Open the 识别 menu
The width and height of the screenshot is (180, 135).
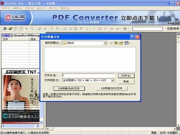click(x=30, y=8)
